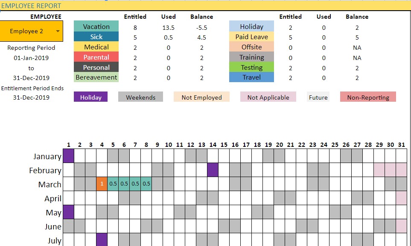The image size is (411, 246).
Task: Click the Not Employed legend box
Action: click(x=201, y=97)
